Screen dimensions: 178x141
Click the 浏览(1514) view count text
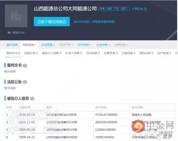coord(18,32)
